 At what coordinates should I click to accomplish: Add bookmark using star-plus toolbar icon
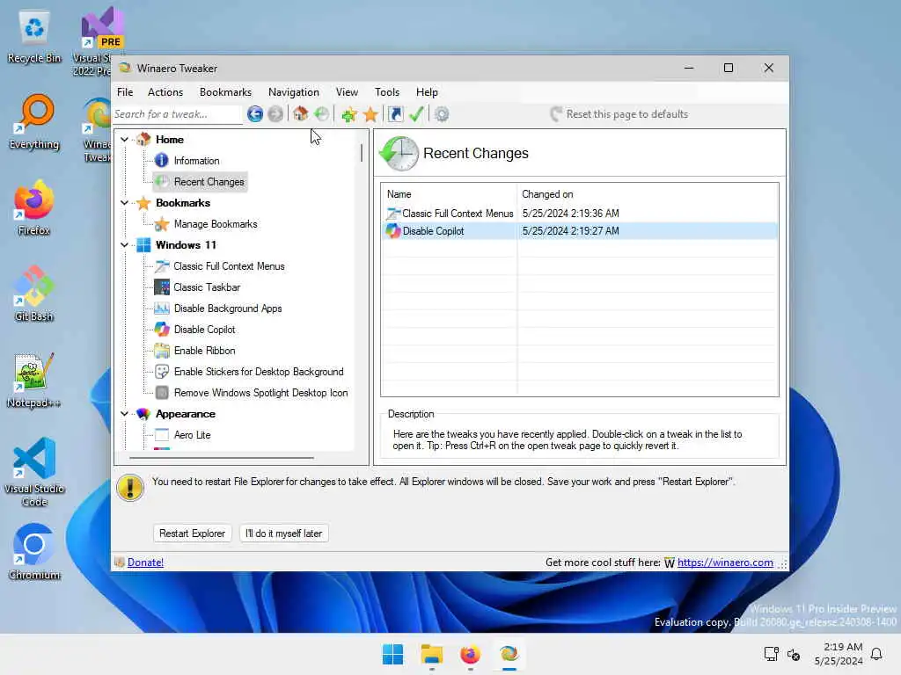click(x=348, y=114)
